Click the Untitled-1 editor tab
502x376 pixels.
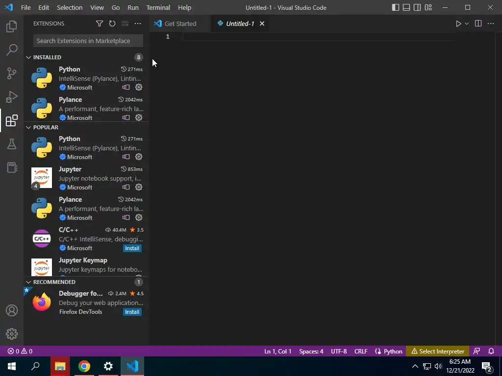pos(240,23)
